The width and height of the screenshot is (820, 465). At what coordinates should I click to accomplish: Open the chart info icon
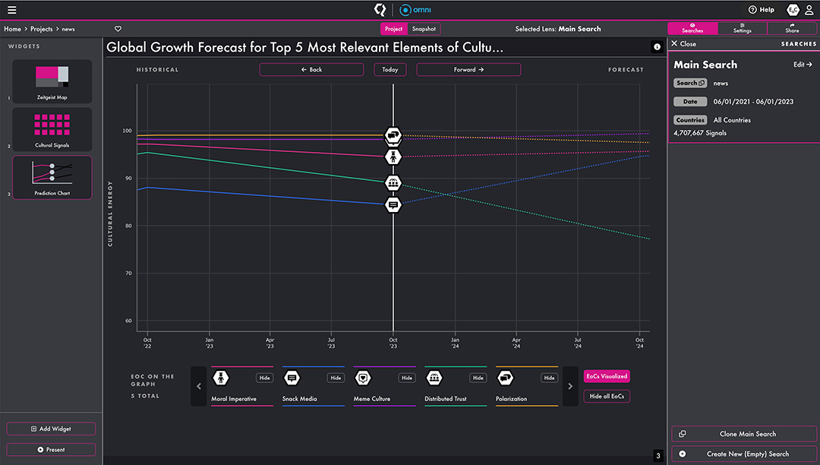coord(657,47)
